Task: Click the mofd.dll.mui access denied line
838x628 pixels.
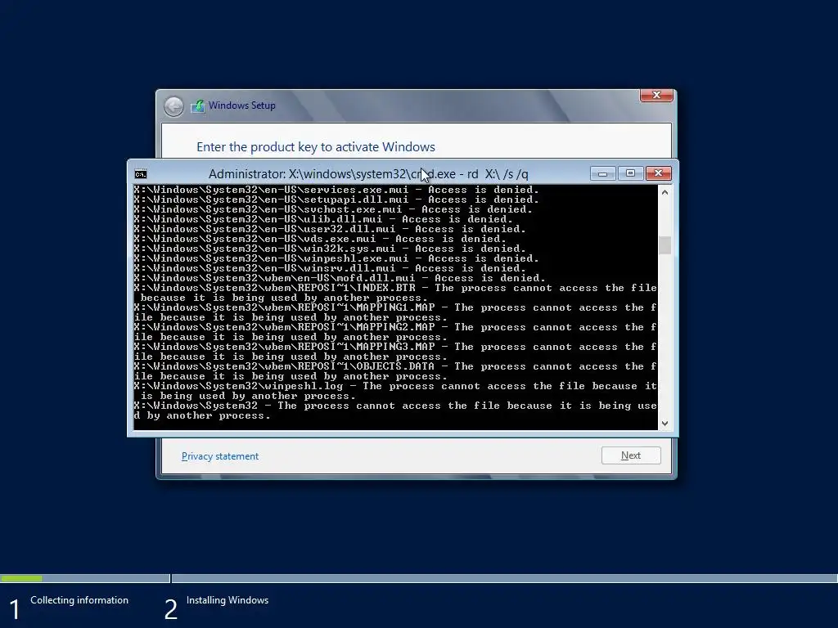Action: (340, 278)
